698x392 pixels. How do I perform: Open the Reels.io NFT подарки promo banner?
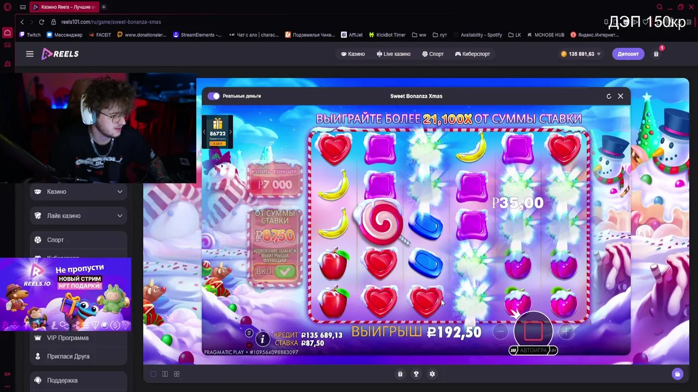coord(65,295)
